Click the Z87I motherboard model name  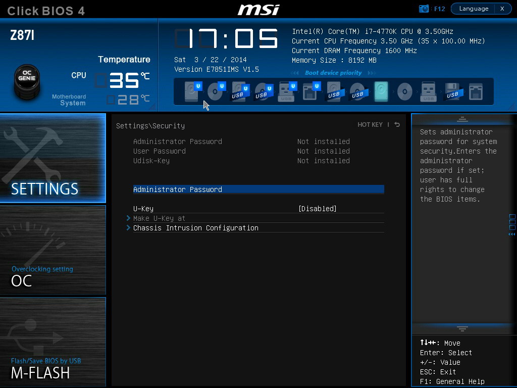[x=22, y=35]
